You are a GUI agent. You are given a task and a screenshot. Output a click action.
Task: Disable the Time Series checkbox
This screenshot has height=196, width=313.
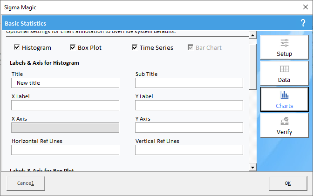pyautogui.click(x=135, y=47)
